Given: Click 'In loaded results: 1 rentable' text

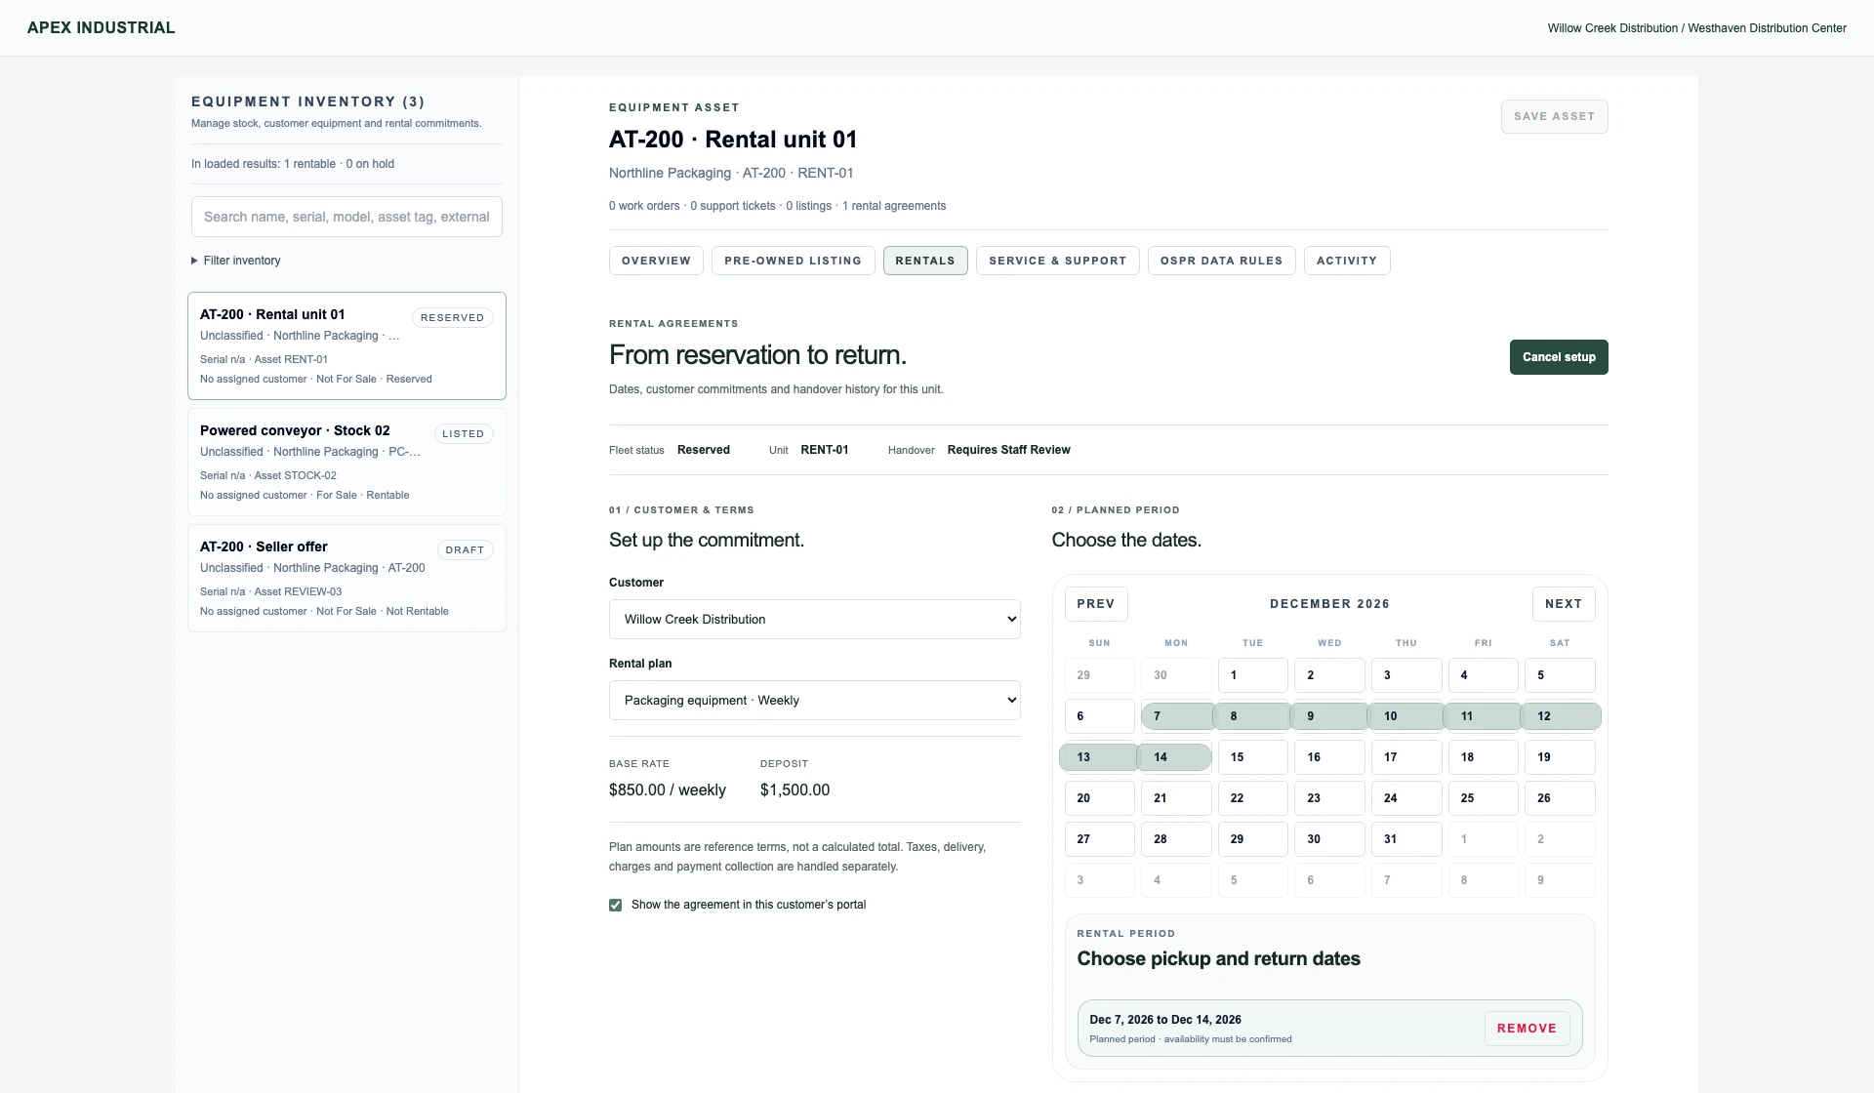Looking at the screenshot, I should pos(264,164).
